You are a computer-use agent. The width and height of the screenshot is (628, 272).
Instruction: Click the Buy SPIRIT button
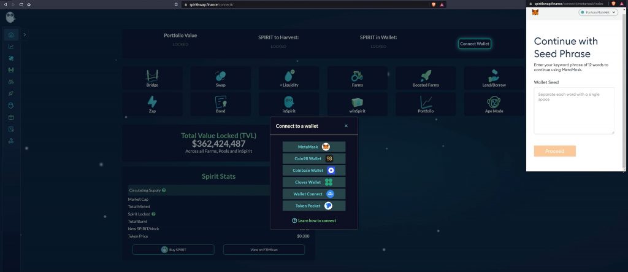(x=174, y=249)
